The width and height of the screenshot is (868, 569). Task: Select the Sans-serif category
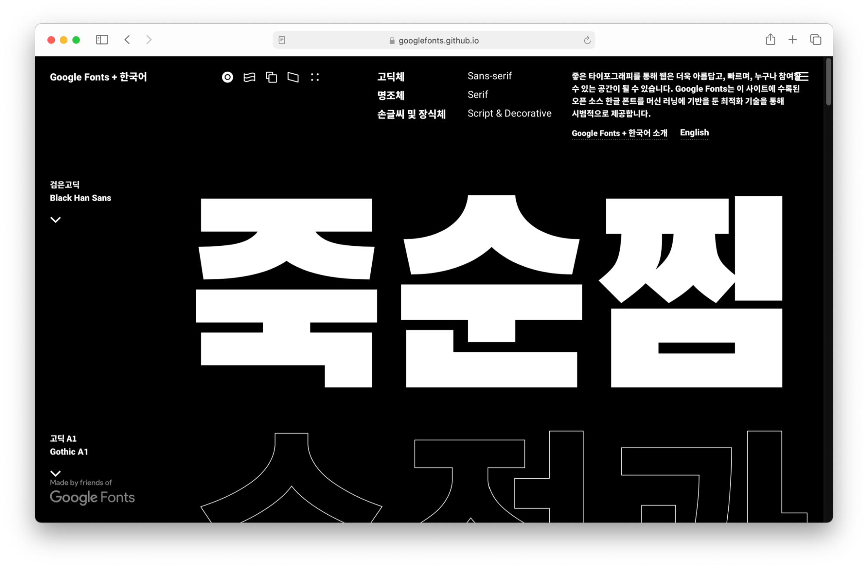pos(490,76)
